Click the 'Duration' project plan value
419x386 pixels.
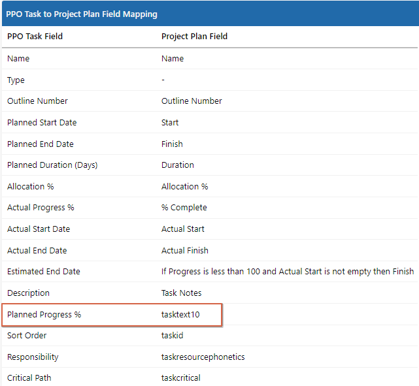click(x=178, y=165)
